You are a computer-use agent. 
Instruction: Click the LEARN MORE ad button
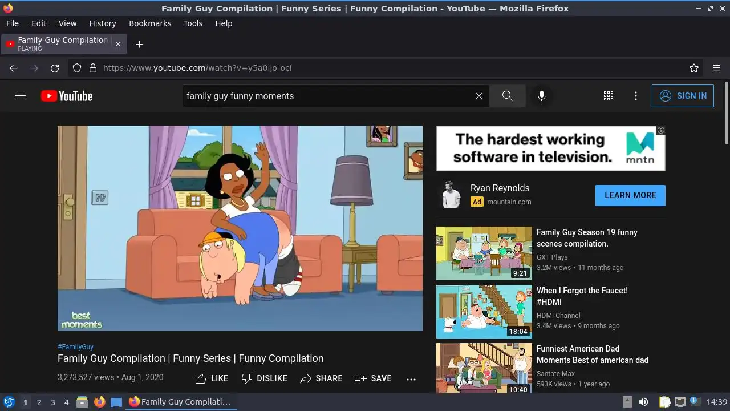[630, 195]
